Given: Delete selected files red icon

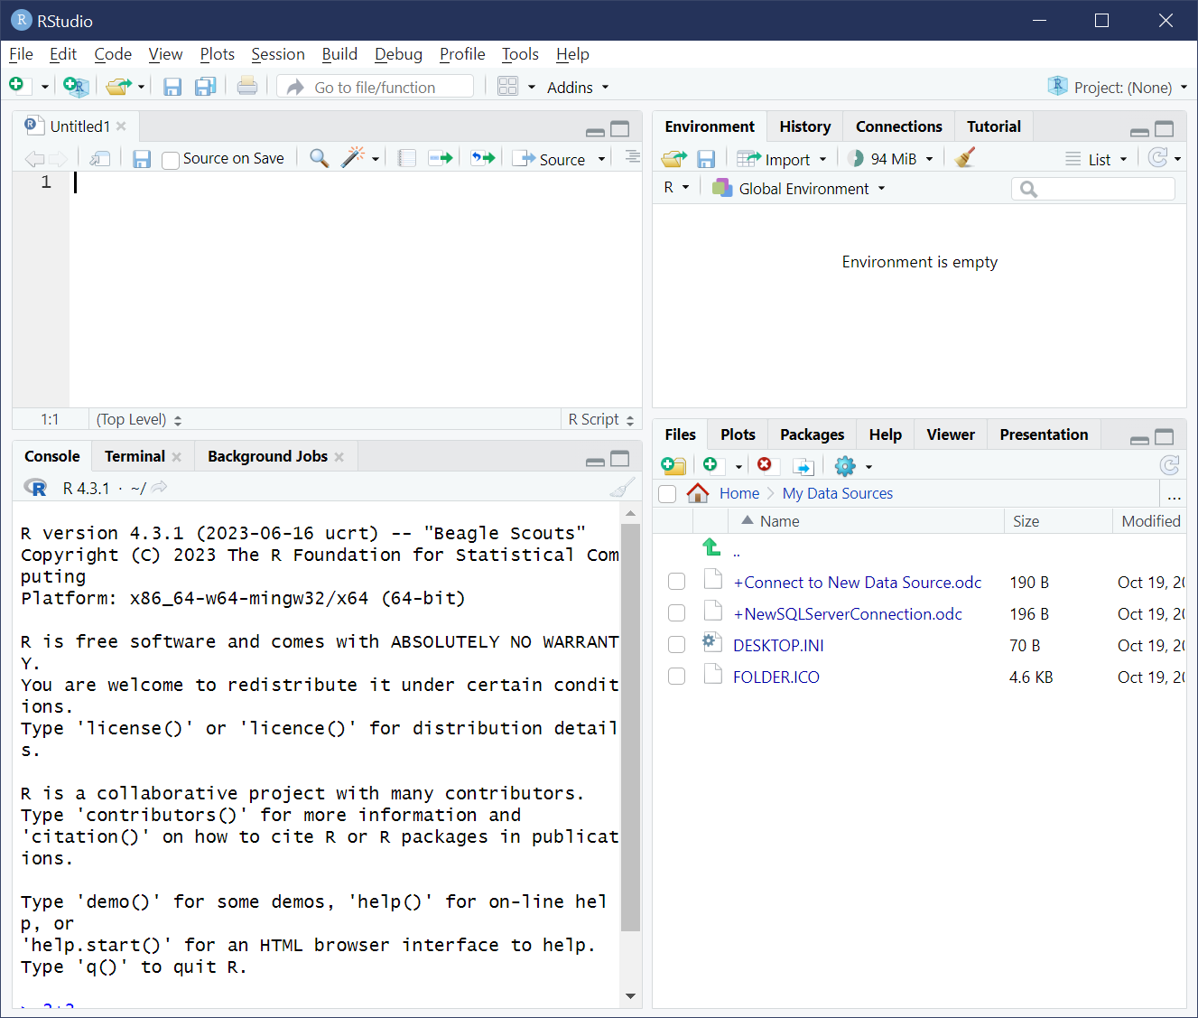Looking at the screenshot, I should [765, 464].
